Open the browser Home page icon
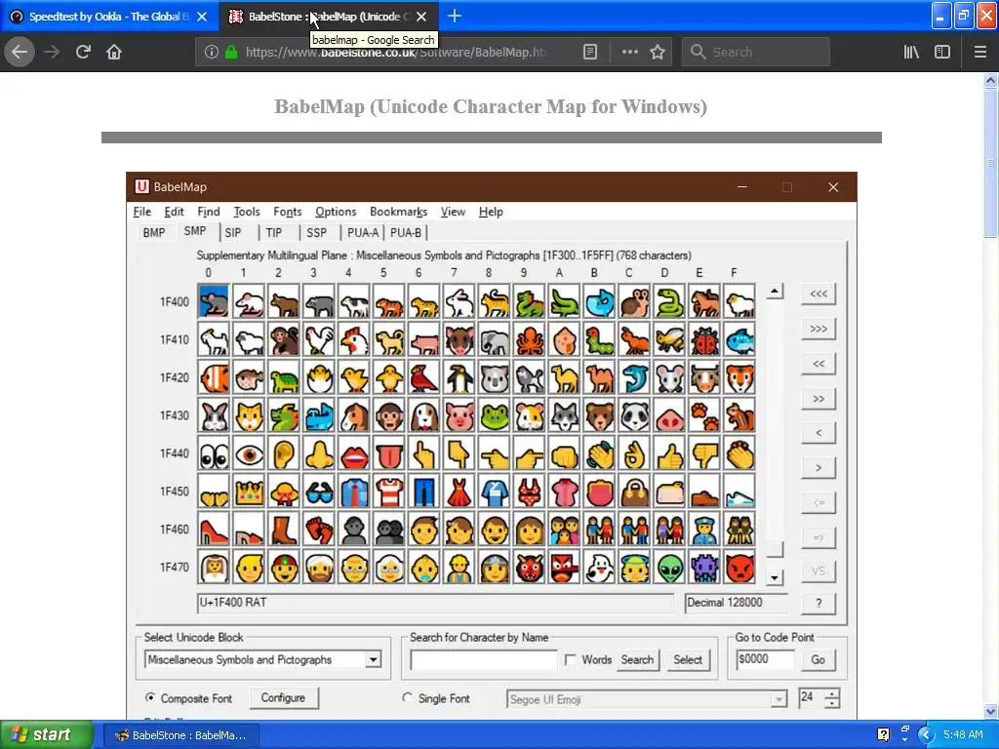The height and width of the screenshot is (749, 999). point(114,52)
